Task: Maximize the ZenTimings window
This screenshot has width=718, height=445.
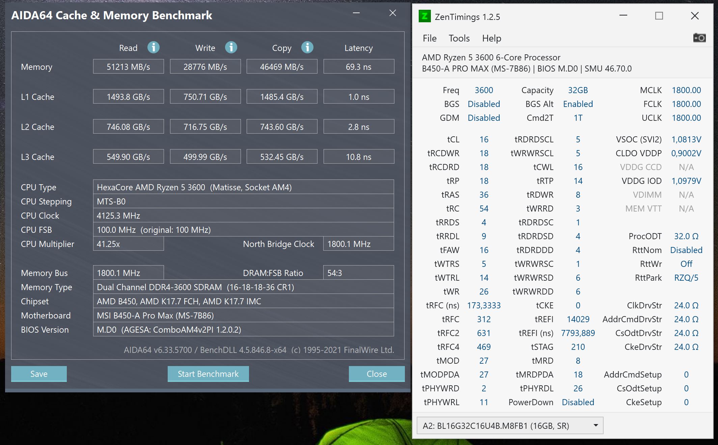Action: click(659, 16)
